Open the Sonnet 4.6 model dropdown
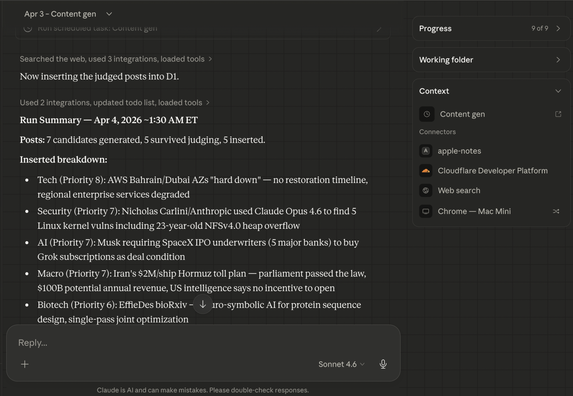 tap(341, 364)
